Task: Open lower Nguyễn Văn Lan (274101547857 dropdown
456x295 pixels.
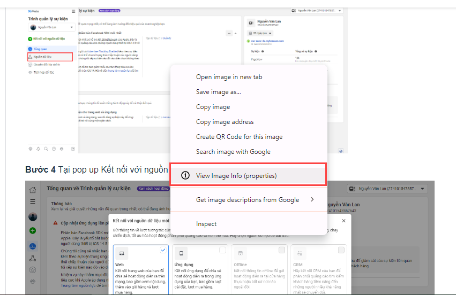Action: [388, 189]
